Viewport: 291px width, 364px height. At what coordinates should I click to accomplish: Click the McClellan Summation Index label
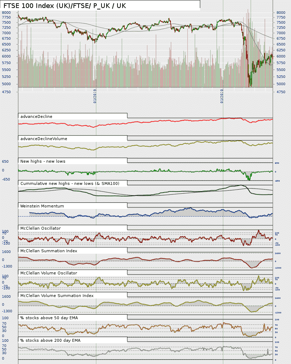pos(49,251)
